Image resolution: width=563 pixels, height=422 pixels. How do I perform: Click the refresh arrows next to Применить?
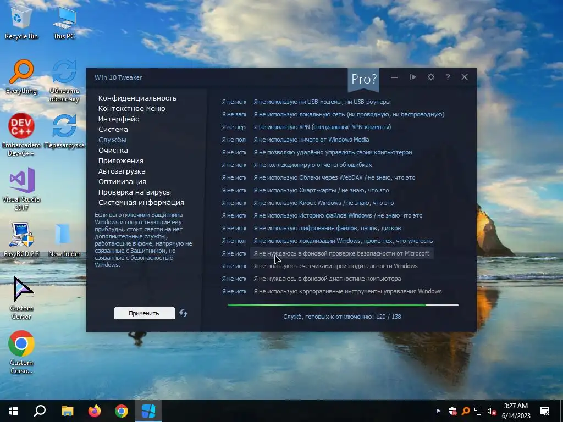183,313
